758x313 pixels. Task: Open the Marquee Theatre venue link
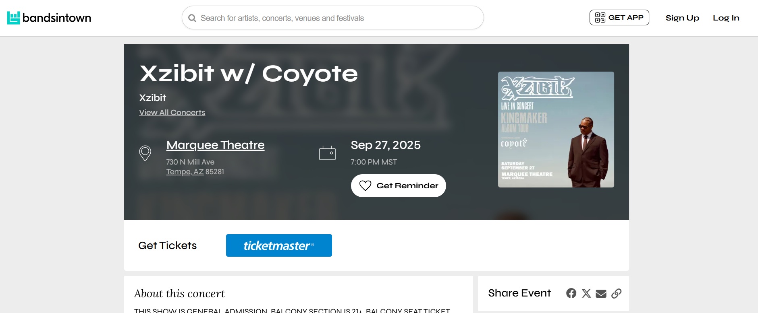tap(215, 145)
